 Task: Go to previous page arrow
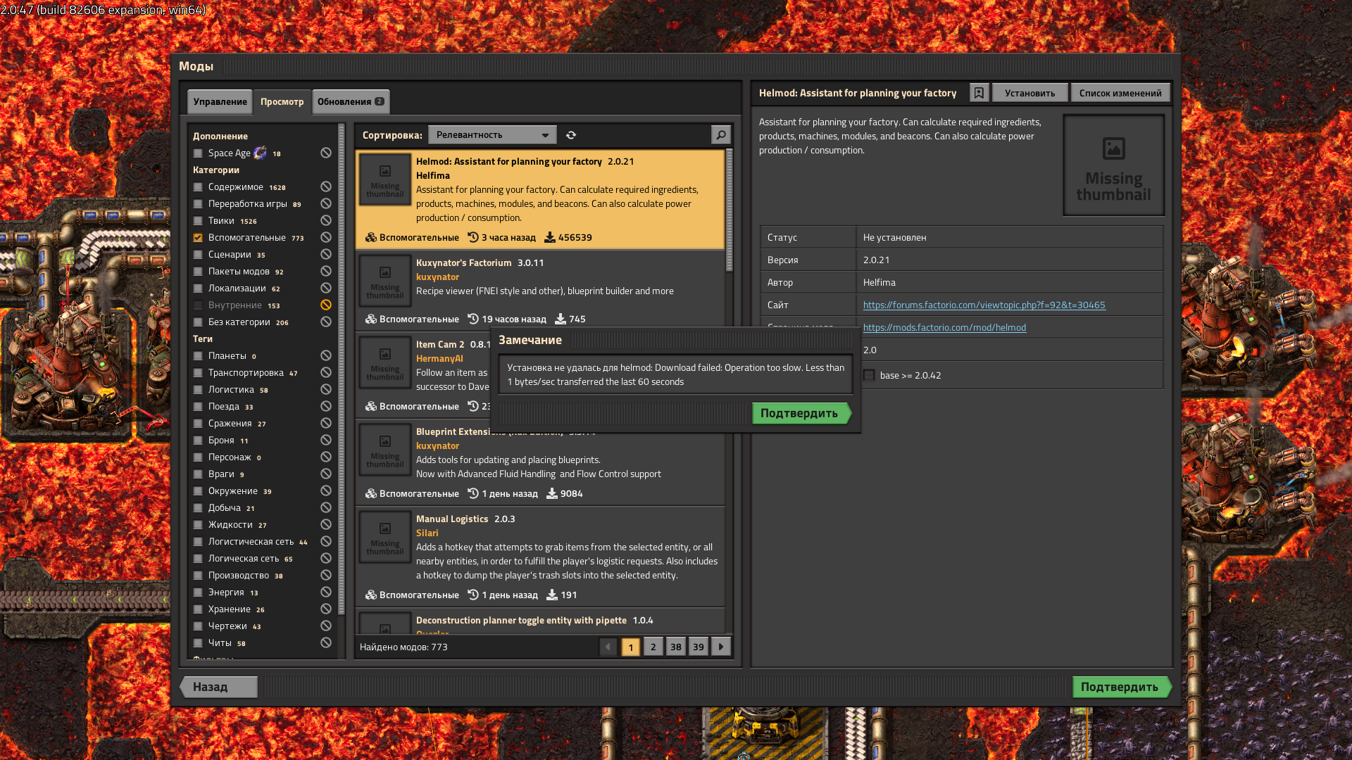click(608, 647)
